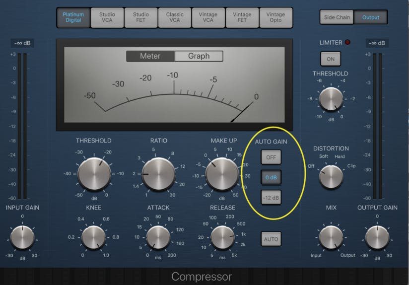Viewport: 409px width, 285px height.
Task: Show the Graph display
Action: 199,56
